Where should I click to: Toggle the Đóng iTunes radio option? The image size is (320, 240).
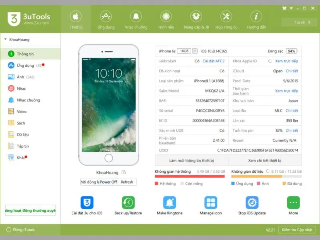[x=8, y=230]
